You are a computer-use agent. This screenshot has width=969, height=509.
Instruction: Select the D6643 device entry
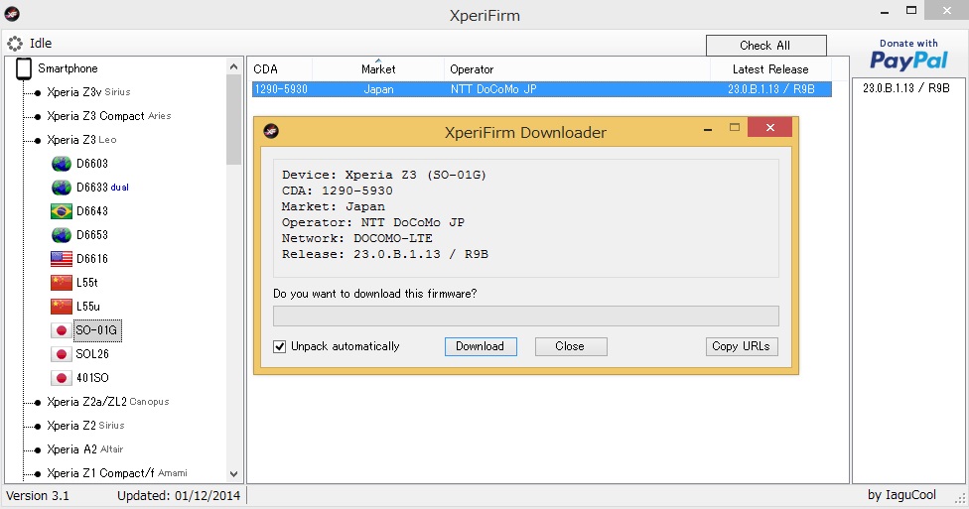tap(92, 211)
